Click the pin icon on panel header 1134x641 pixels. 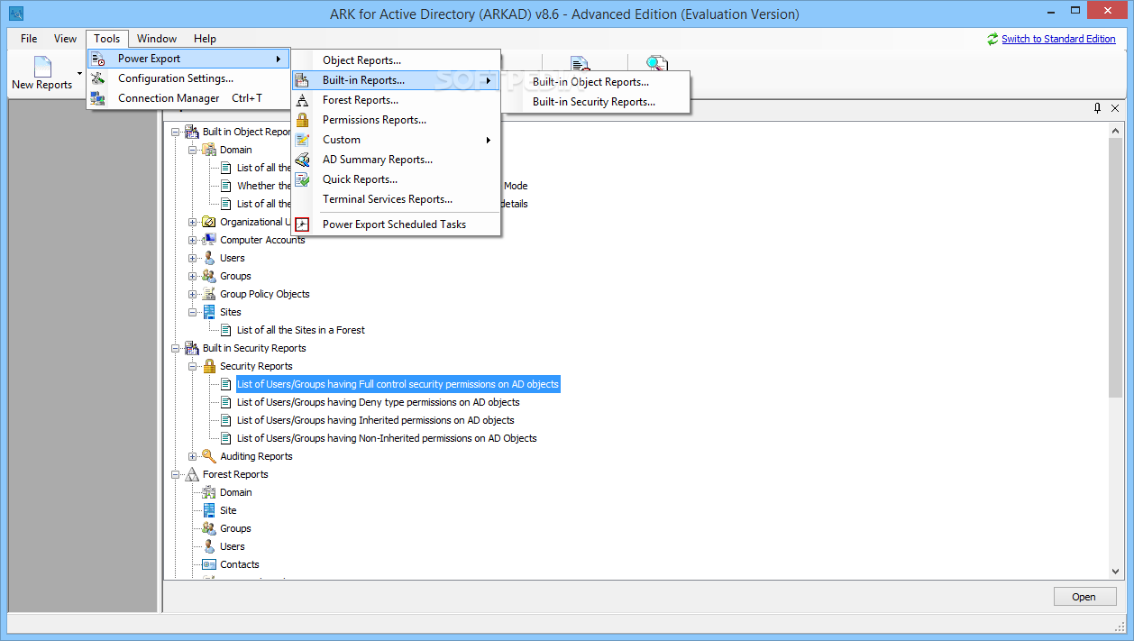pyautogui.click(x=1097, y=108)
